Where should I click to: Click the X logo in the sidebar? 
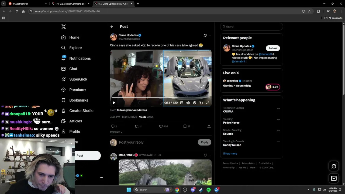coord(64,27)
